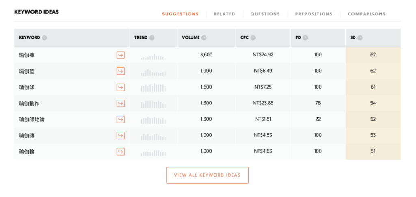Click the 瑜伽褲 trend chart
The height and width of the screenshot is (197, 416).
tap(153, 56)
